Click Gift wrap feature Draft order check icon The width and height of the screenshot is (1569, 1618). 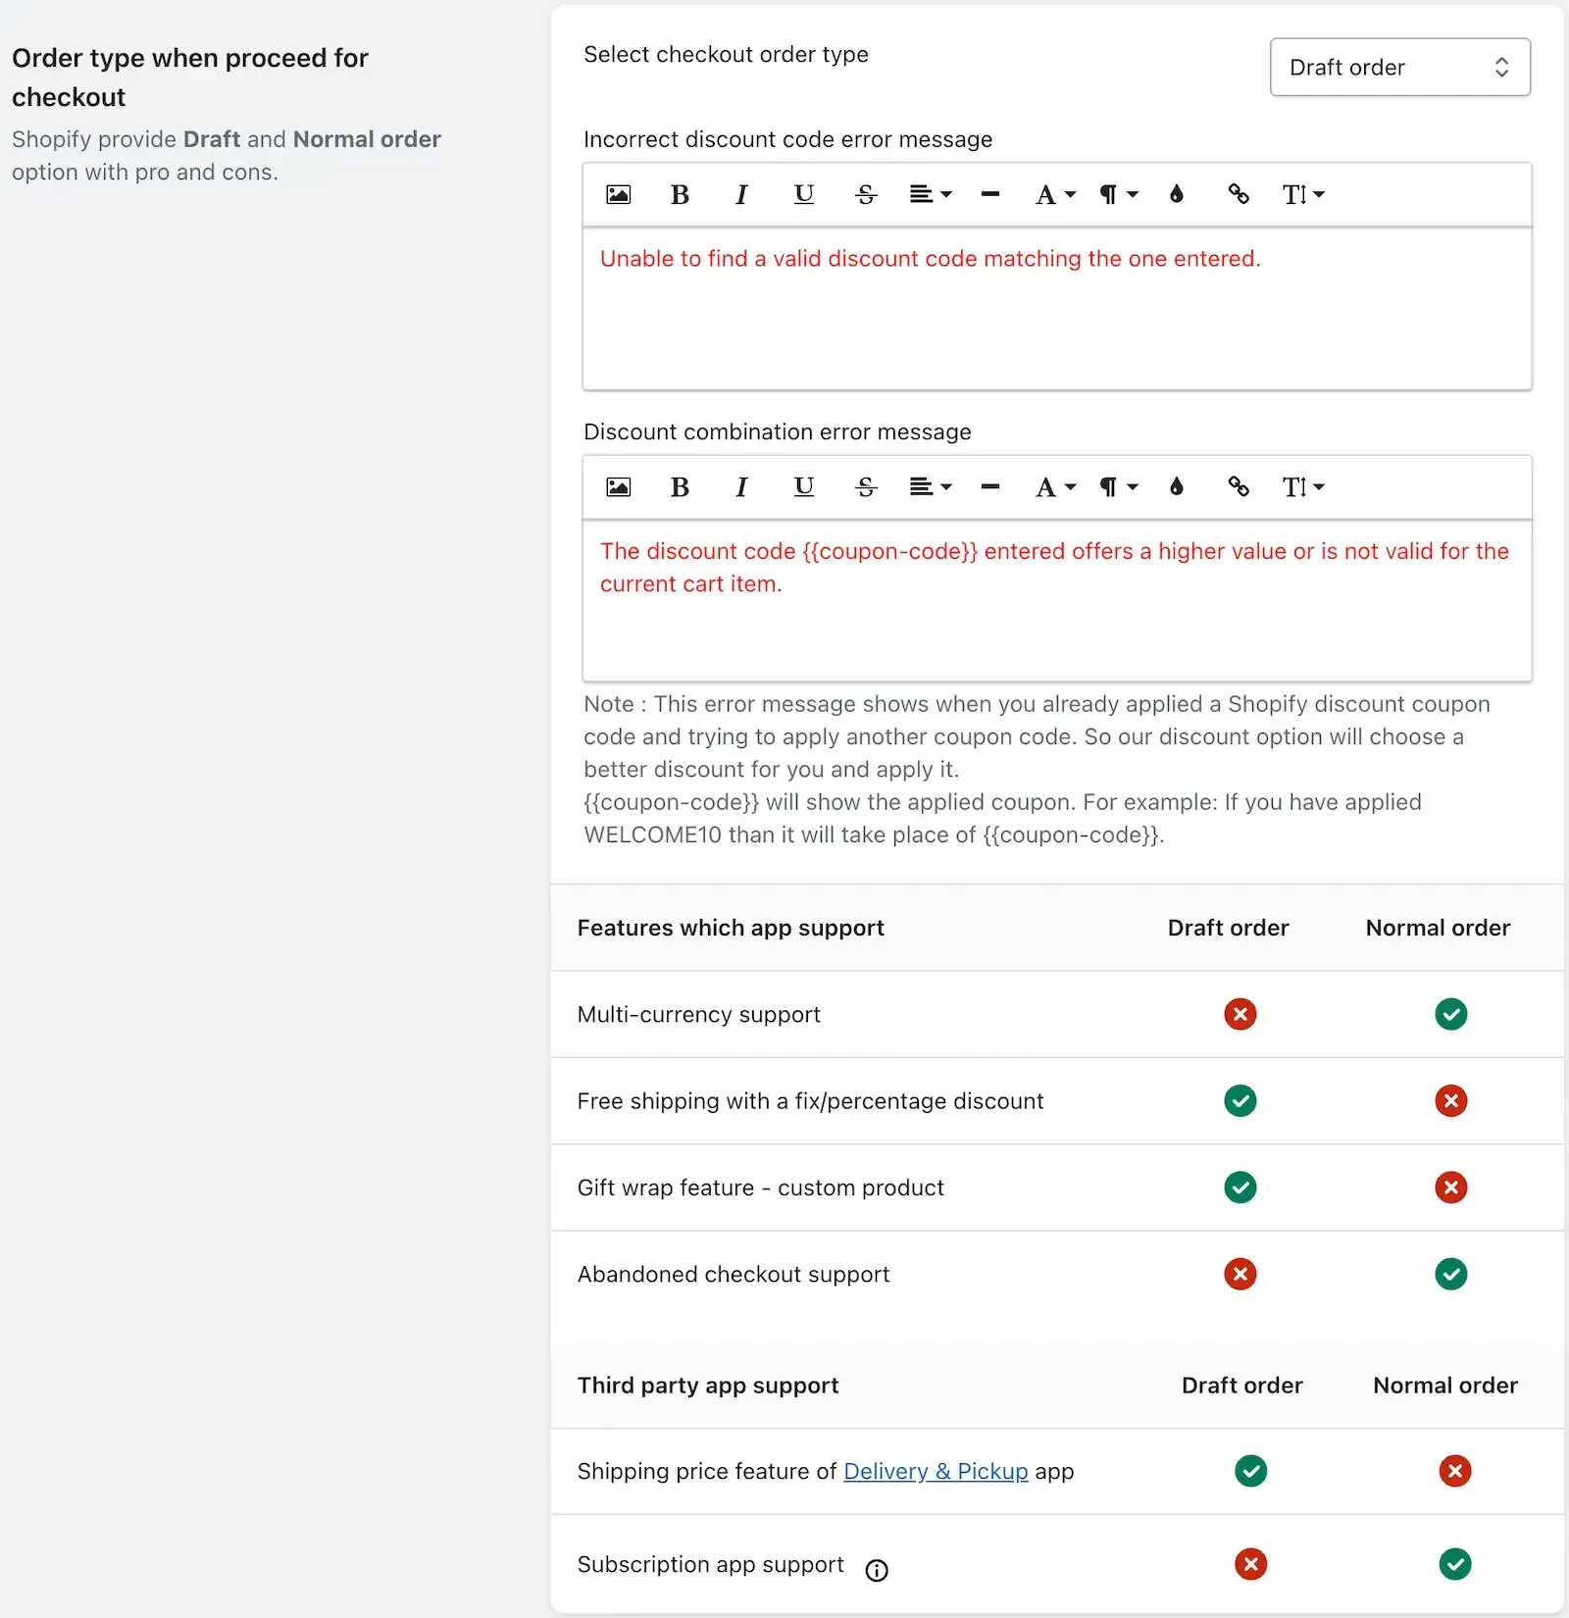click(1240, 1188)
